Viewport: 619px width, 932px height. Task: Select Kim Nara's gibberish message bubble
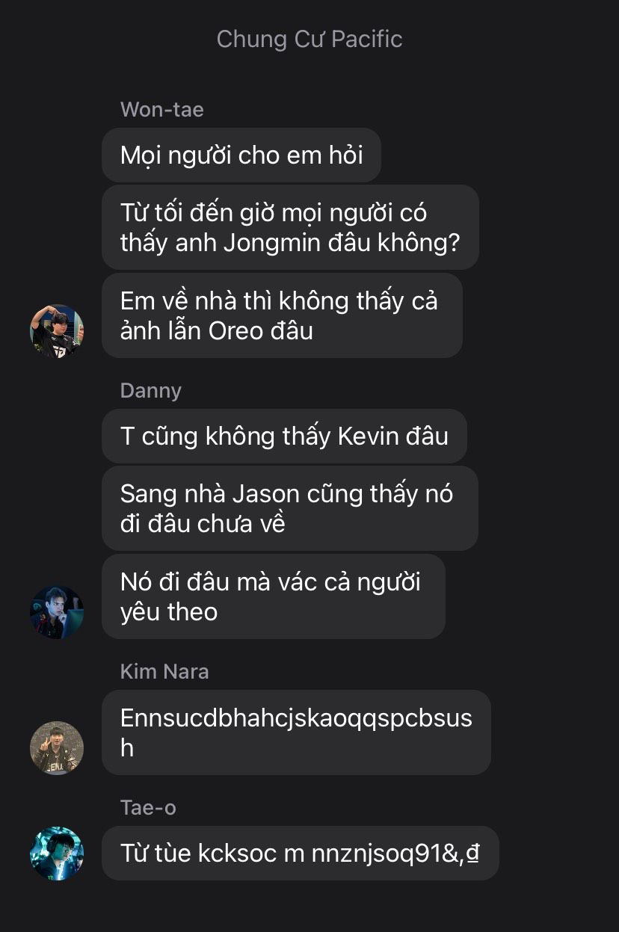click(x=296, y=732)
